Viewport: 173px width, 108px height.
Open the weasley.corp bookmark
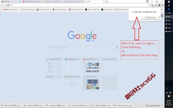pos(60,10)
